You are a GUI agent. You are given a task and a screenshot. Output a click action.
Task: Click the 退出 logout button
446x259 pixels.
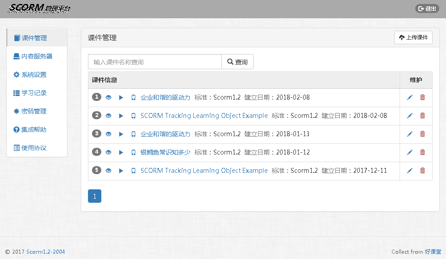(427, 8)
